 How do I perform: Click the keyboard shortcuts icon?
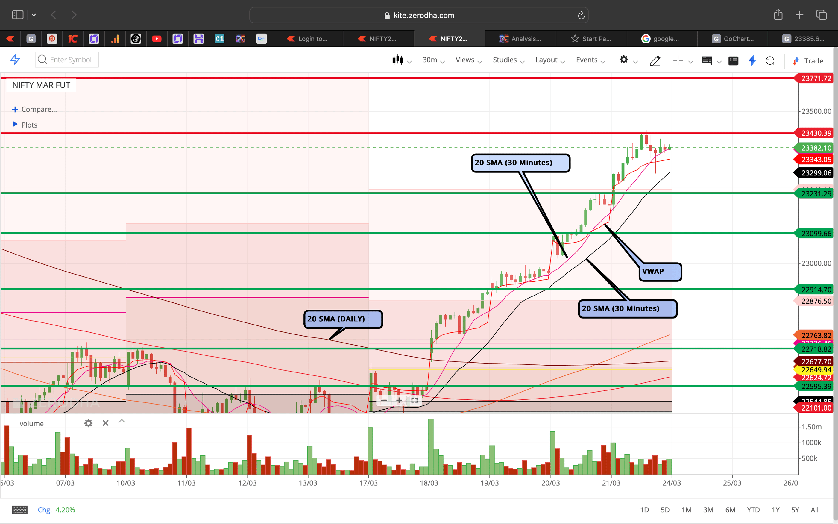[x=20, y=509]
